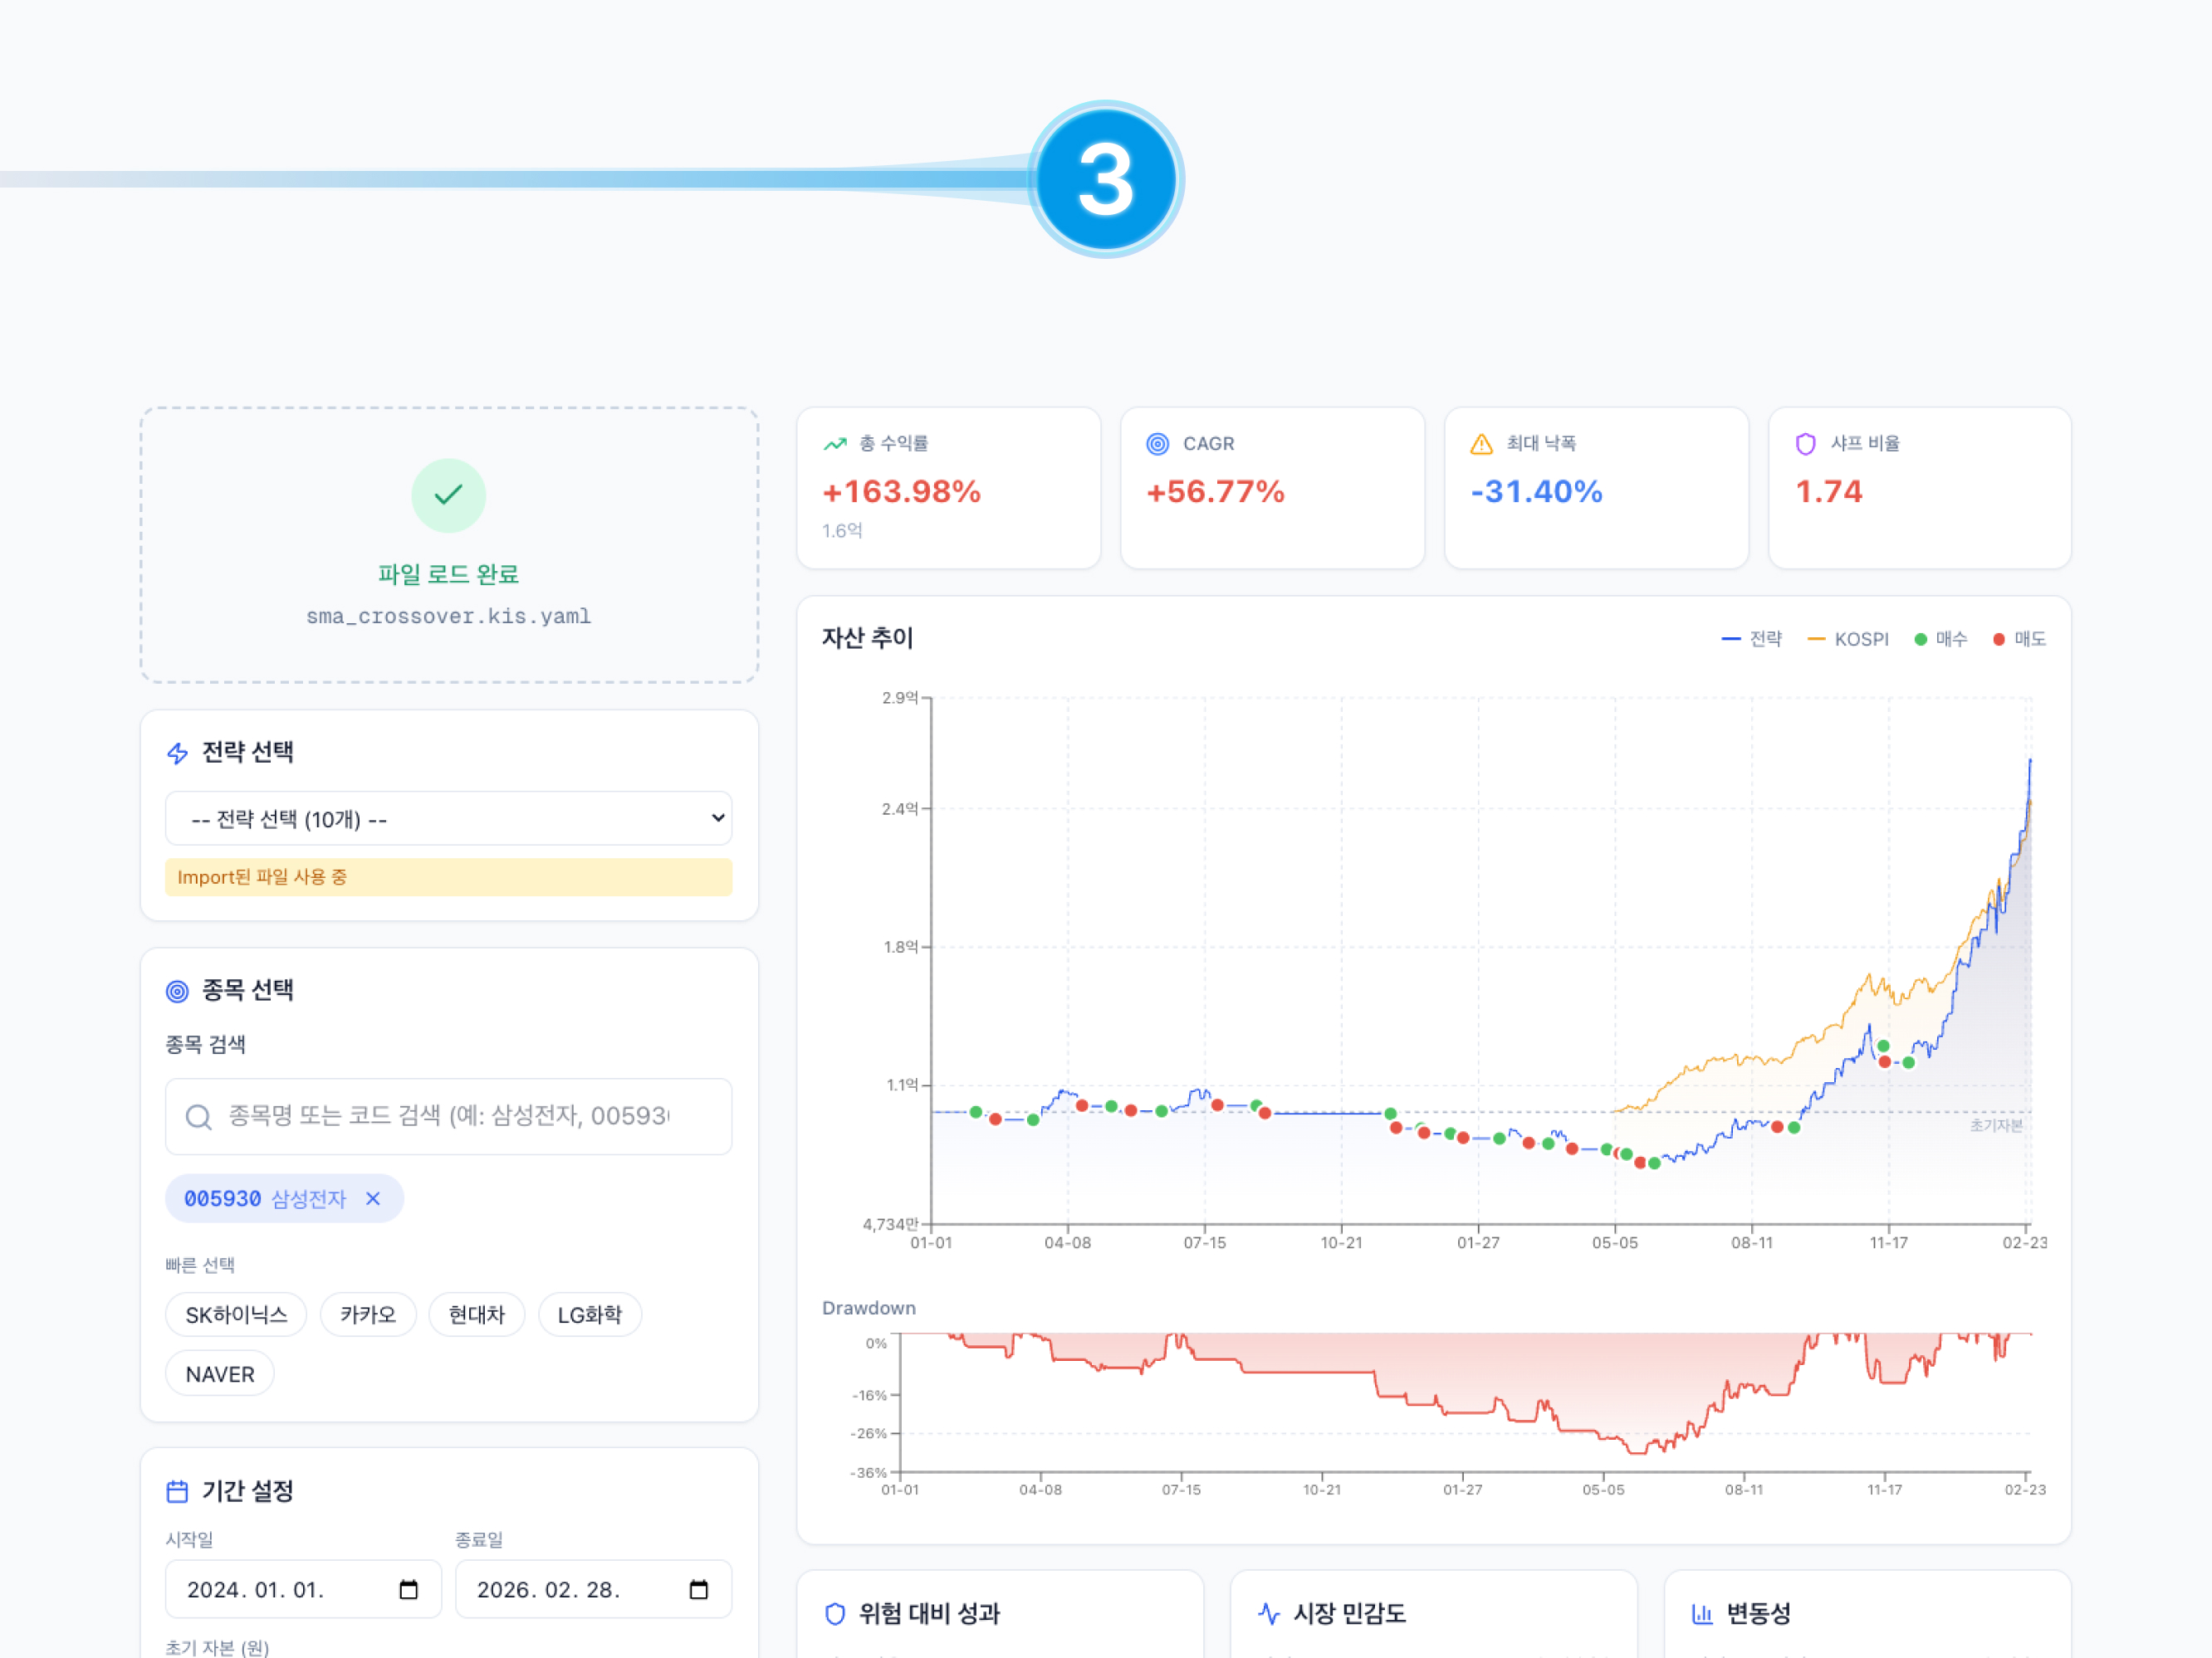Image resolution: width=2212 pixels, height=1658 pixels.
Task: Click the trend arrow icon on 총 수익률
Action: 835,444
